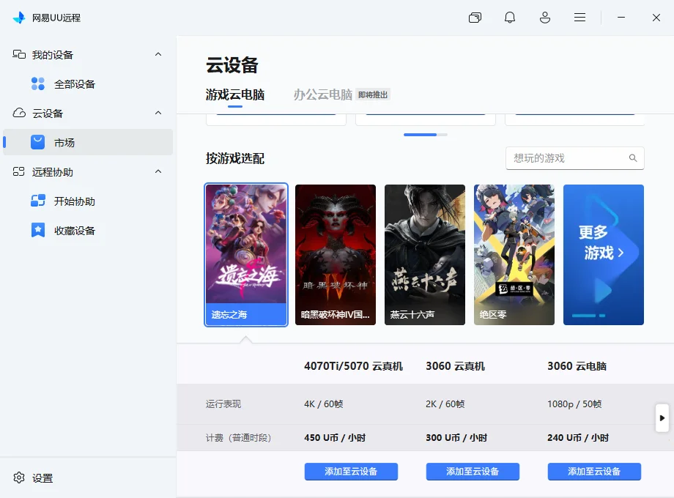
Task: Click the 1080p / 50帧 performance value
Action: pos(574,404)
